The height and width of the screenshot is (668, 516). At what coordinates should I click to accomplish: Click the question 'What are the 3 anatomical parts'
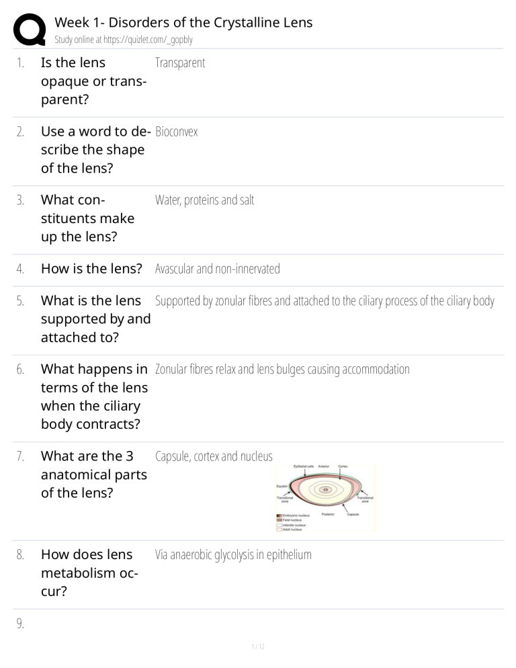click(x=93, y=474)
